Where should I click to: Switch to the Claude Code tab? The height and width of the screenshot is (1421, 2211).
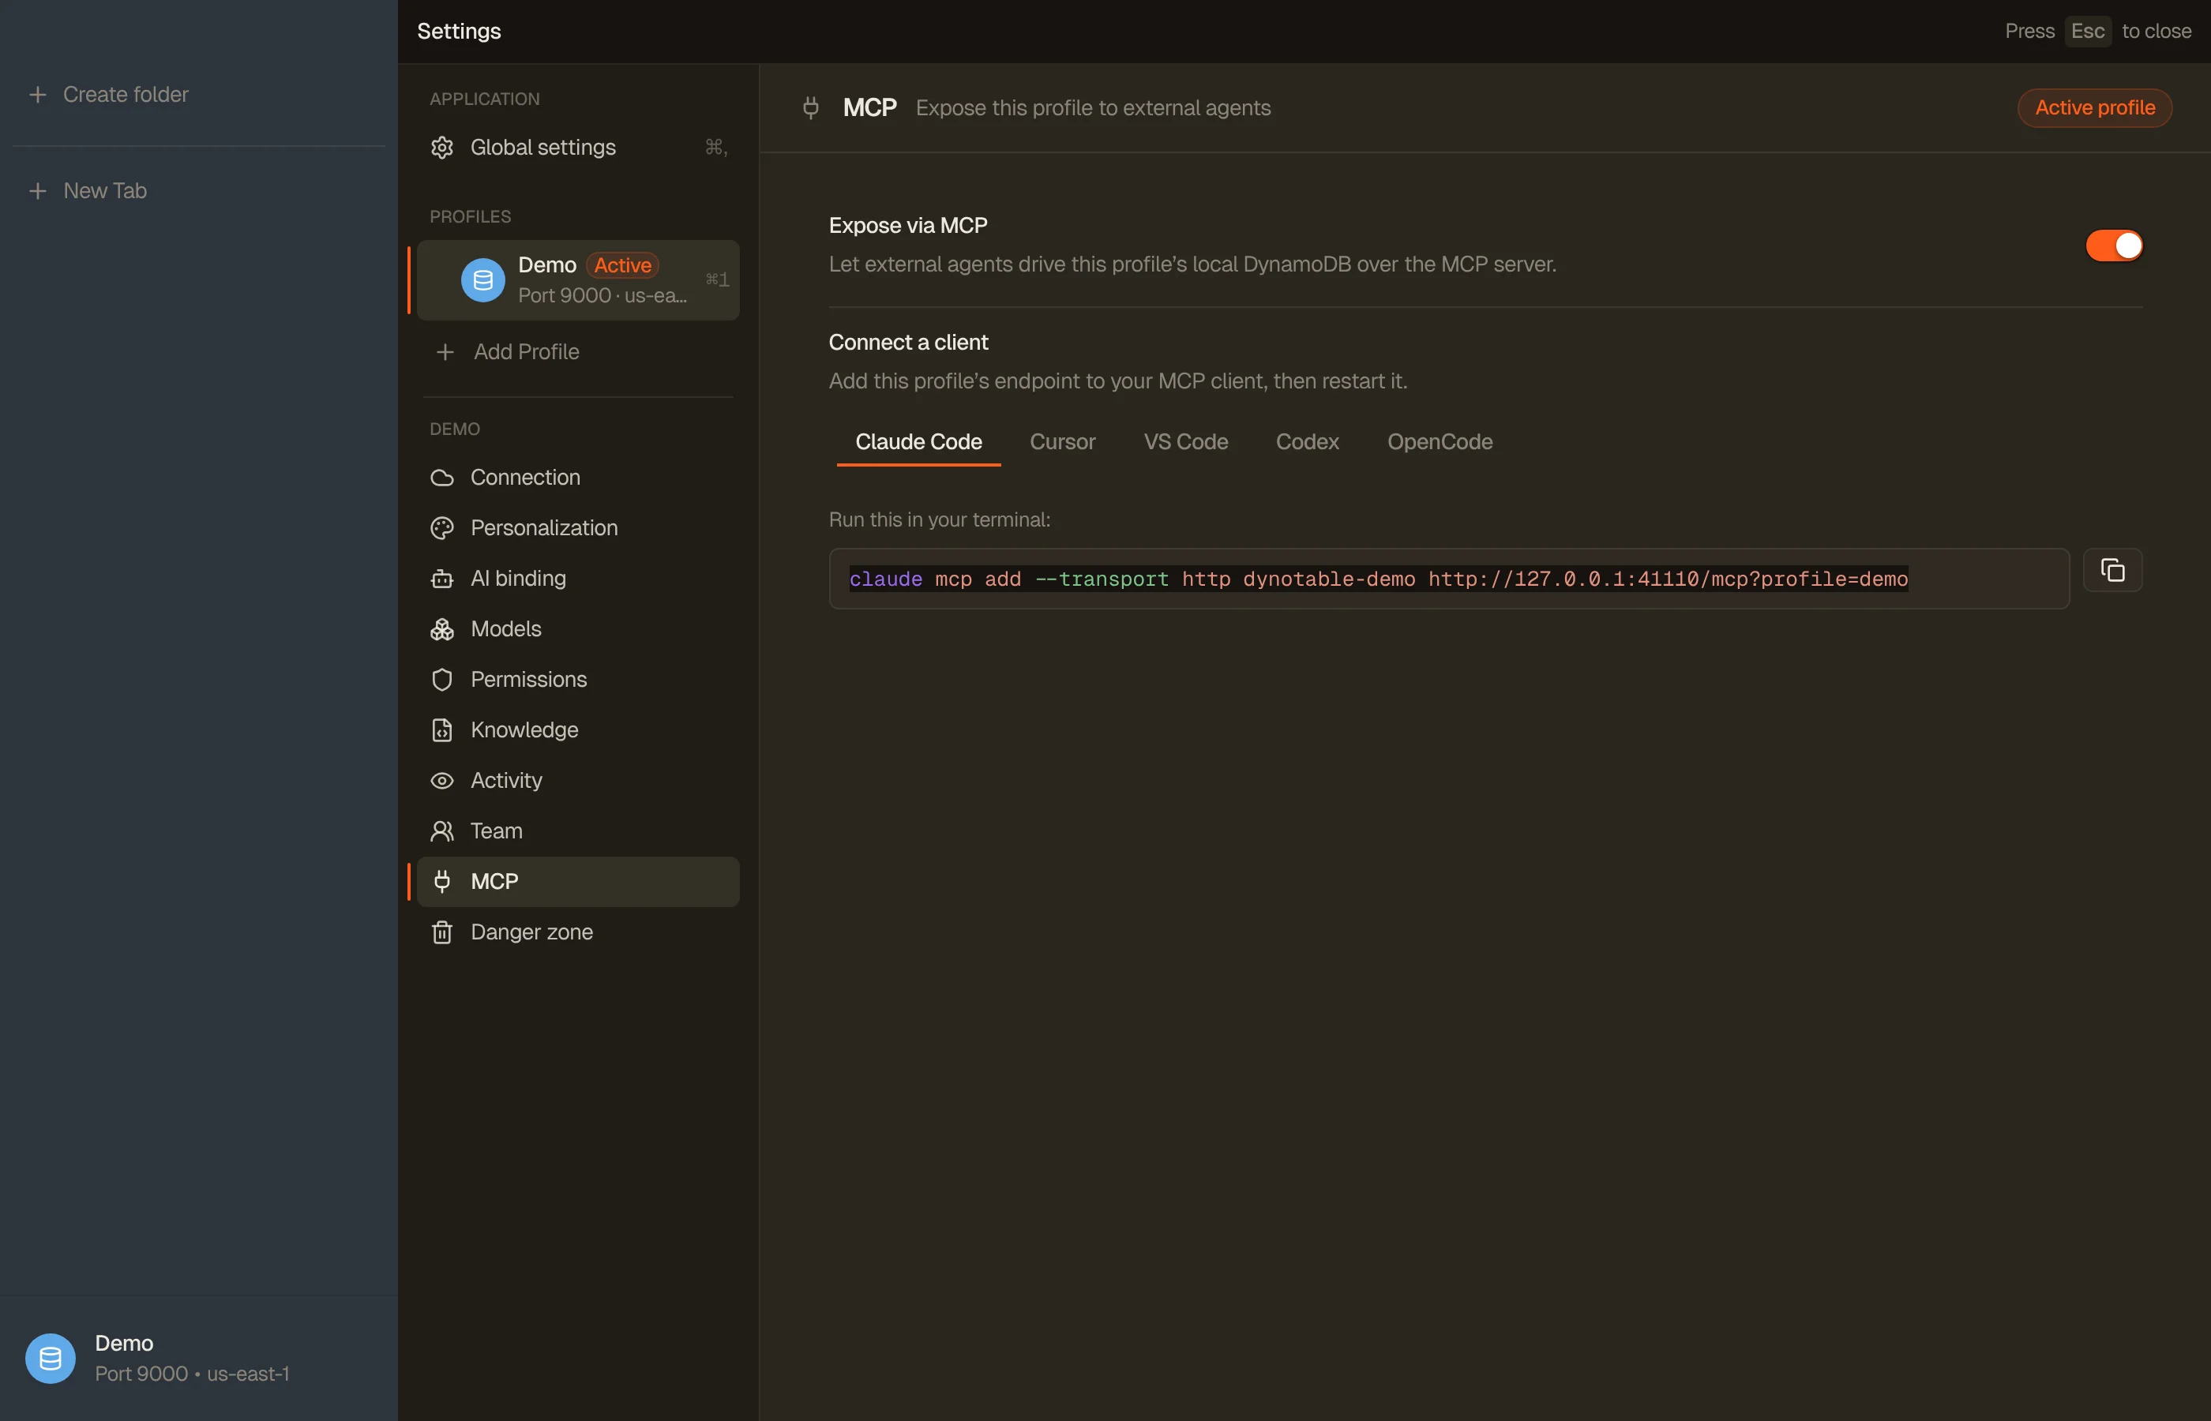pyautogui.click(x=918, y=442)
